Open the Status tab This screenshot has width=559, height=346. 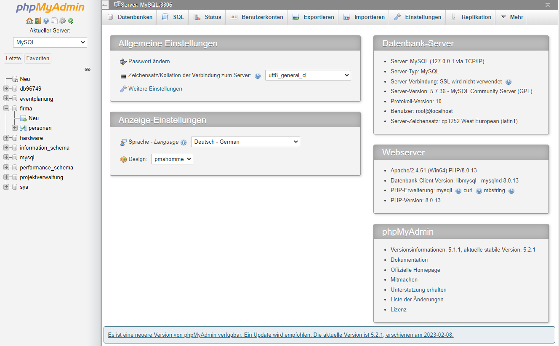[x=207, y=17]
